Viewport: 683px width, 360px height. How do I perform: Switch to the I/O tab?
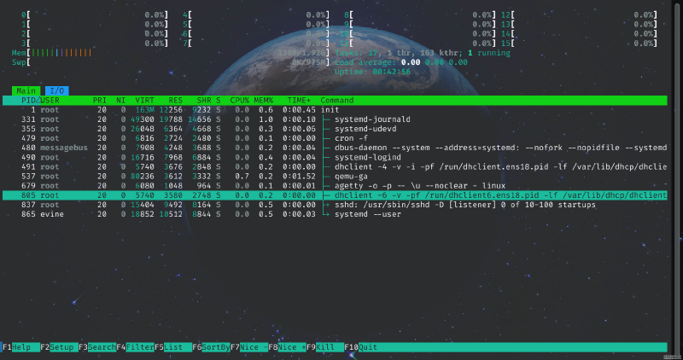56,90
